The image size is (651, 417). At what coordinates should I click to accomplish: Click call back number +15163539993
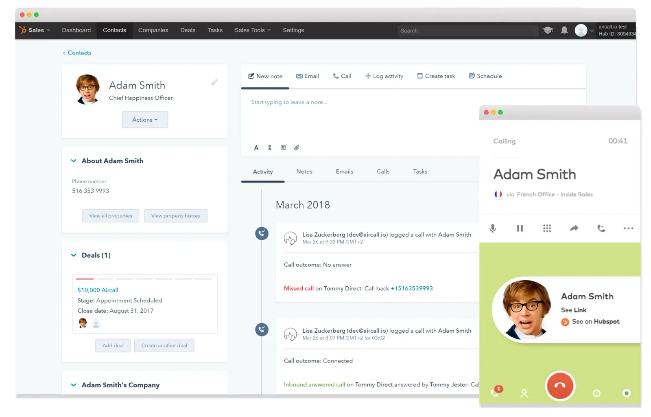click(411, 288)
